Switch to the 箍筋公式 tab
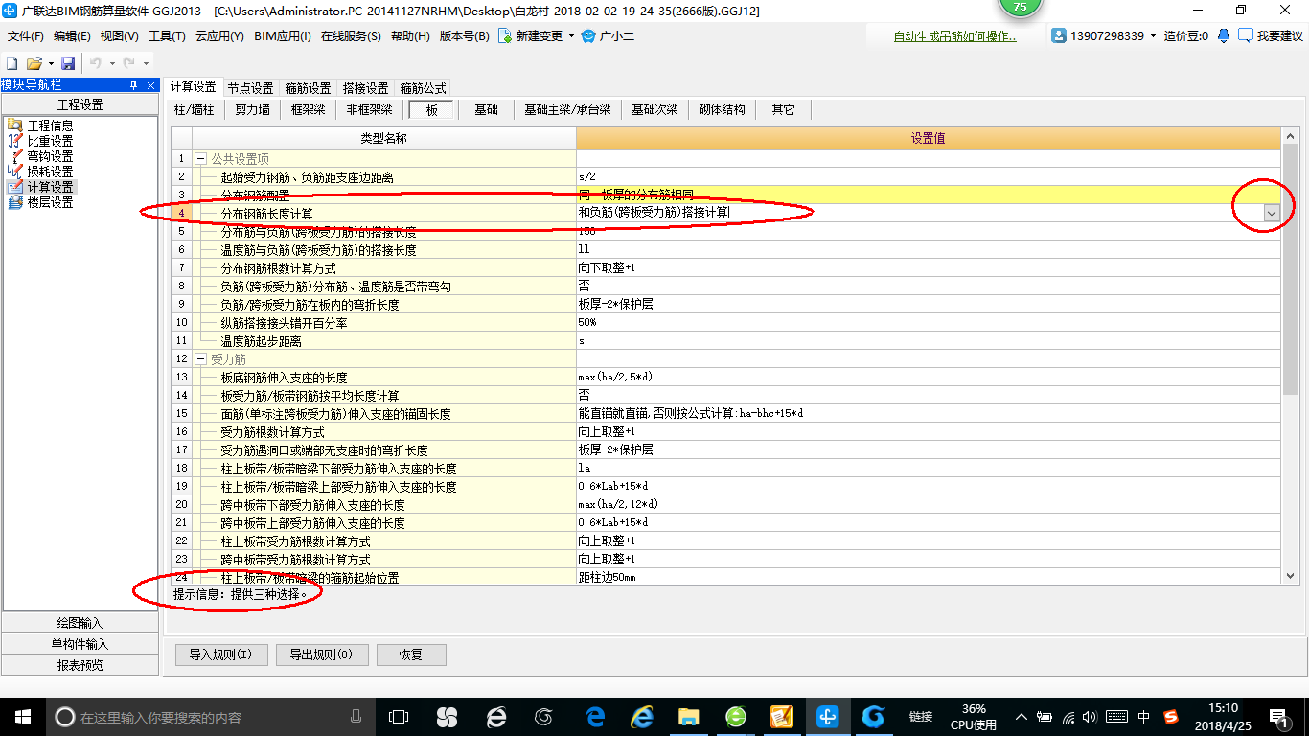The width and height of the screenshot is (1309, 736). pos(423,88)
